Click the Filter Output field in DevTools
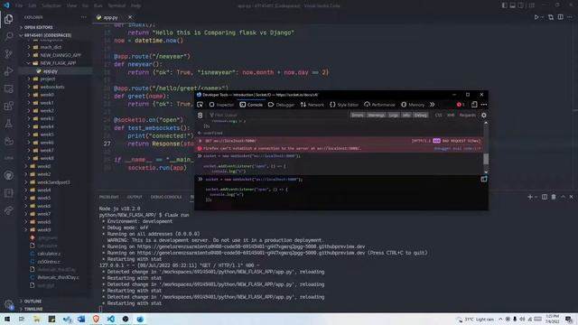578x325 pixels. [278, 116]
